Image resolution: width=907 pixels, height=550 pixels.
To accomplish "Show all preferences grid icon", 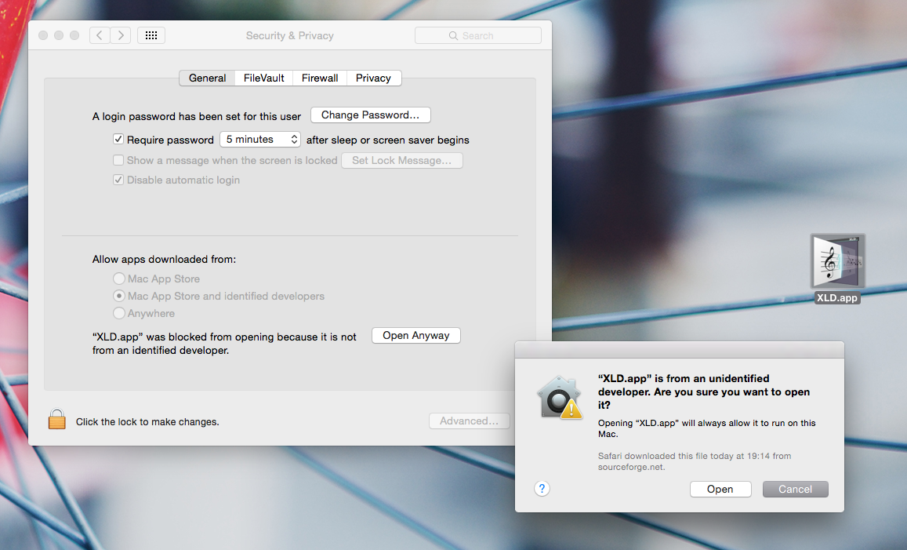I will (151, 35).
